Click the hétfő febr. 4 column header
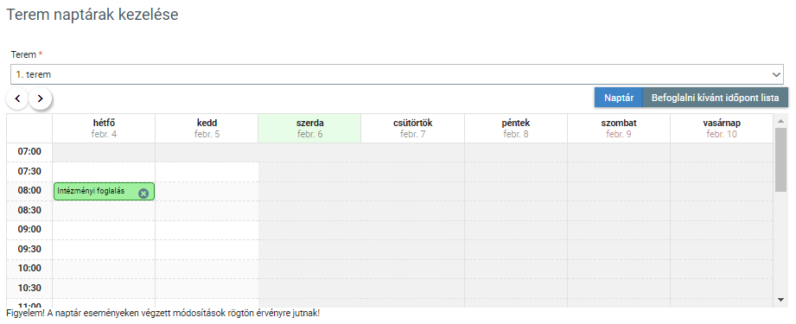This screenshot has height=324, width=796. [104, 129]
